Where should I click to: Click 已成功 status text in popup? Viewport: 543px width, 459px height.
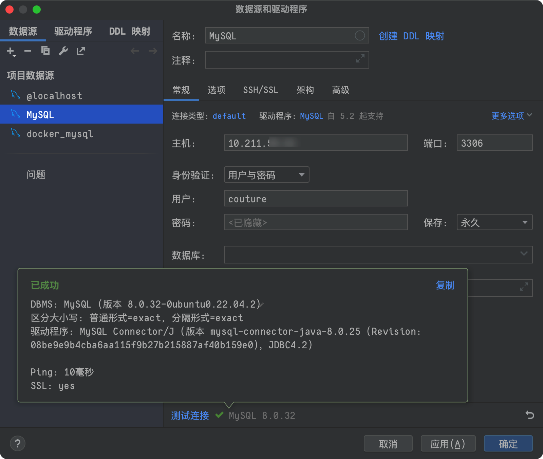[x=45, y=285]
